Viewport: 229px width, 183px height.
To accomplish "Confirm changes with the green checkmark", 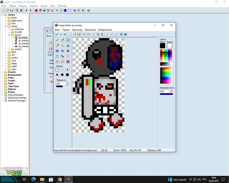I will coord(57,34).
